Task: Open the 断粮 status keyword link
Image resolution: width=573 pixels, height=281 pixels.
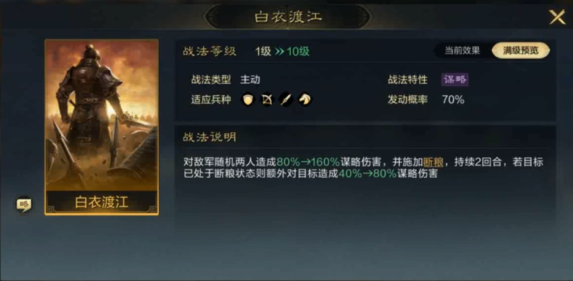Action: point(433,162)
